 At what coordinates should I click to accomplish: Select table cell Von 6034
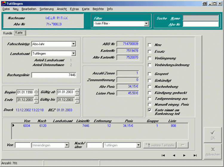tap(27, 126)
